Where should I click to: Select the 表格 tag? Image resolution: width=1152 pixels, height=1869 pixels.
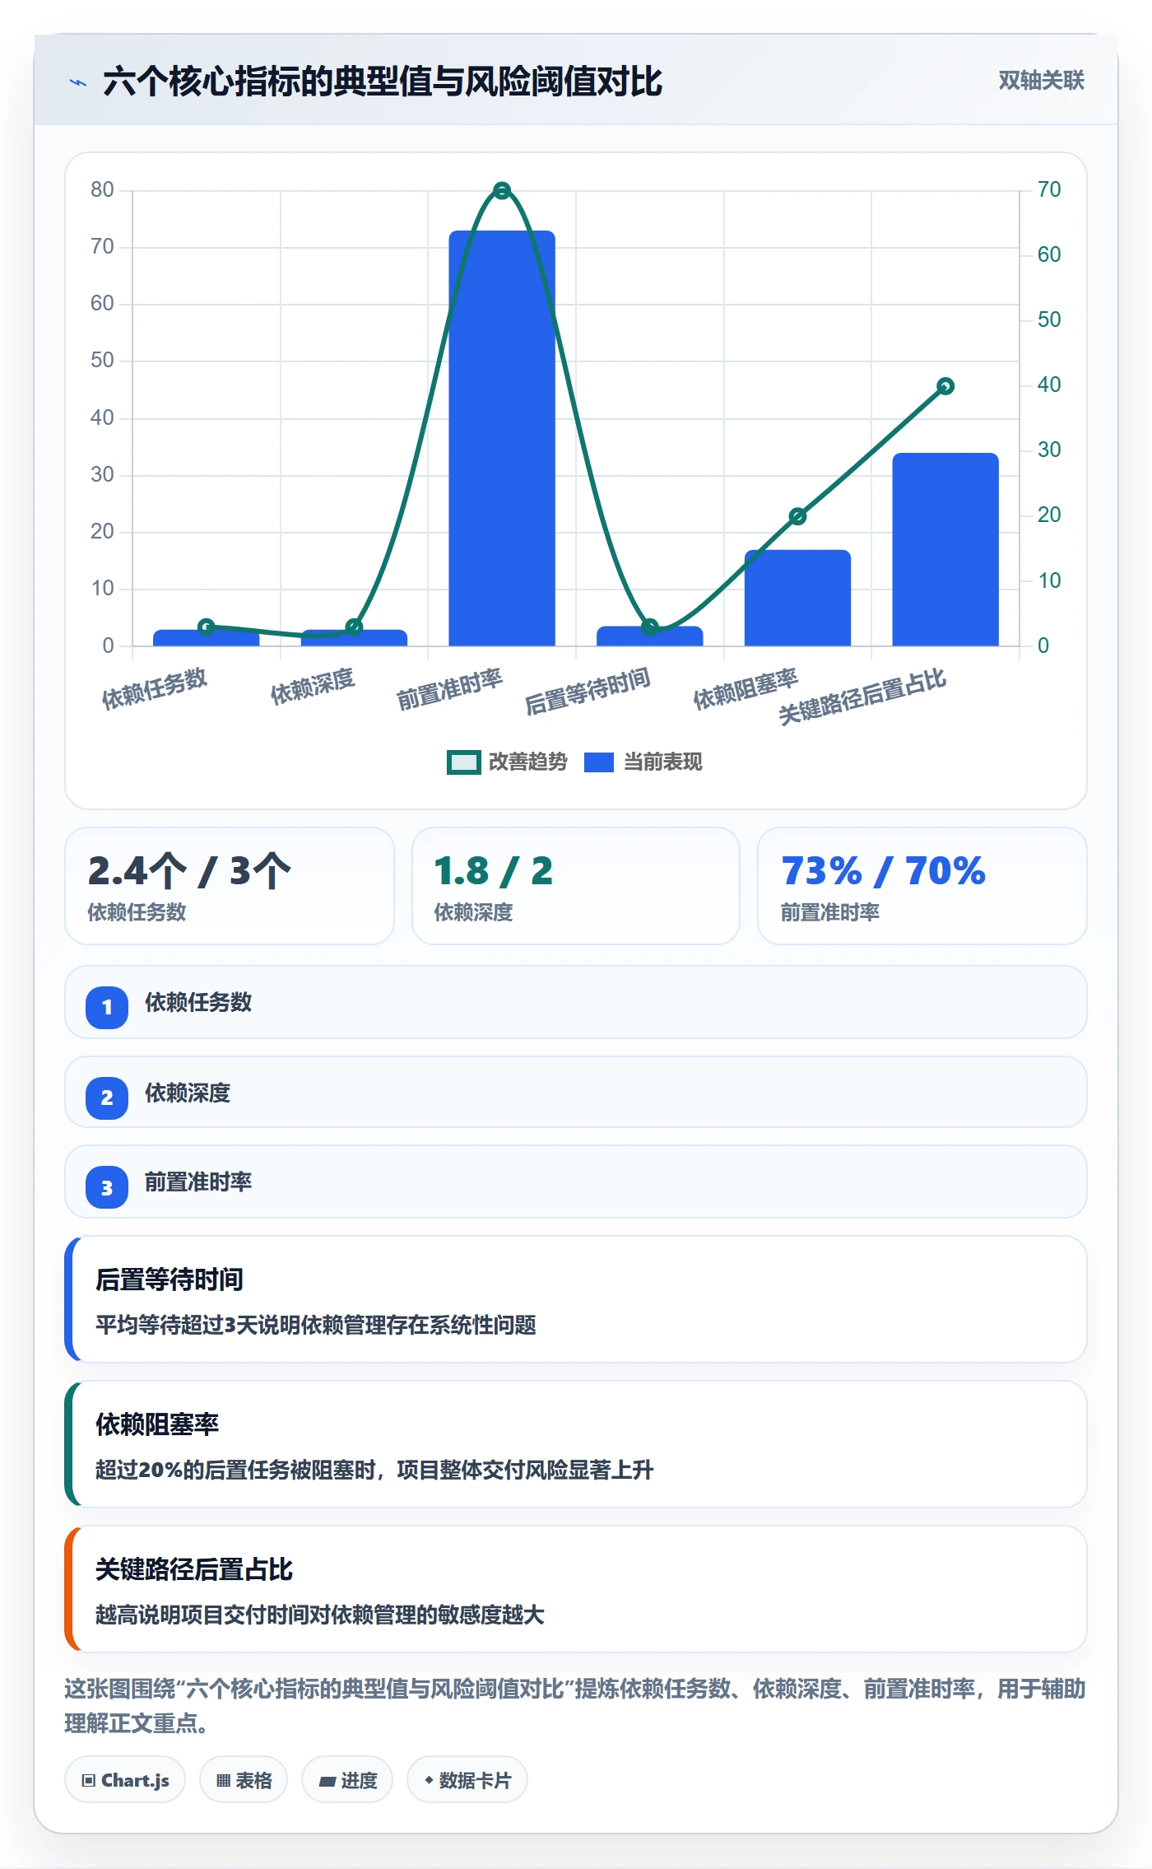pyautogui.click(x=244, y=1780)
